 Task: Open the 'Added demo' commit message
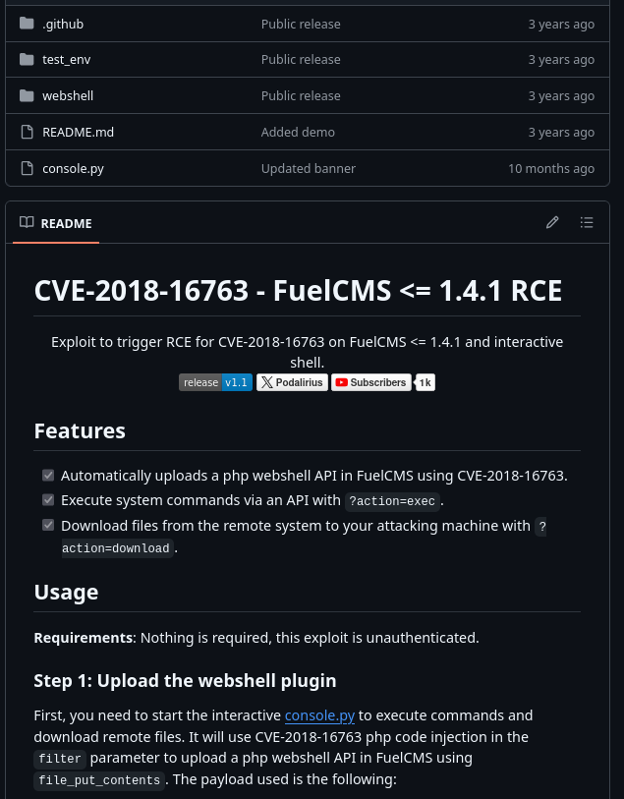(298, 133)
